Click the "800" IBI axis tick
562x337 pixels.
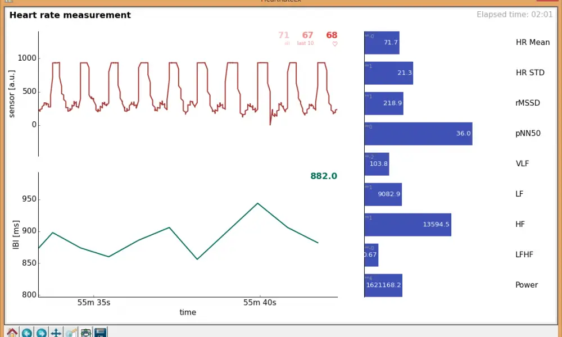[29, 295]
